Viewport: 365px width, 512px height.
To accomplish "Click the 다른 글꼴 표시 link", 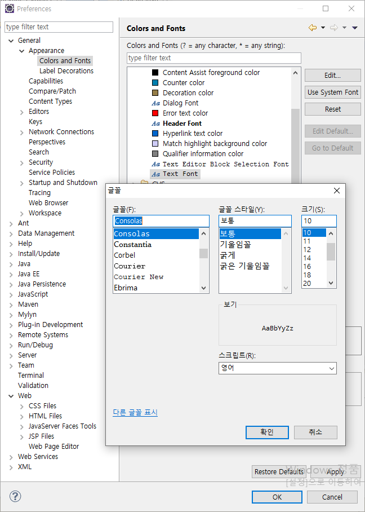I will pyautogui.click(x=135, y=412).
